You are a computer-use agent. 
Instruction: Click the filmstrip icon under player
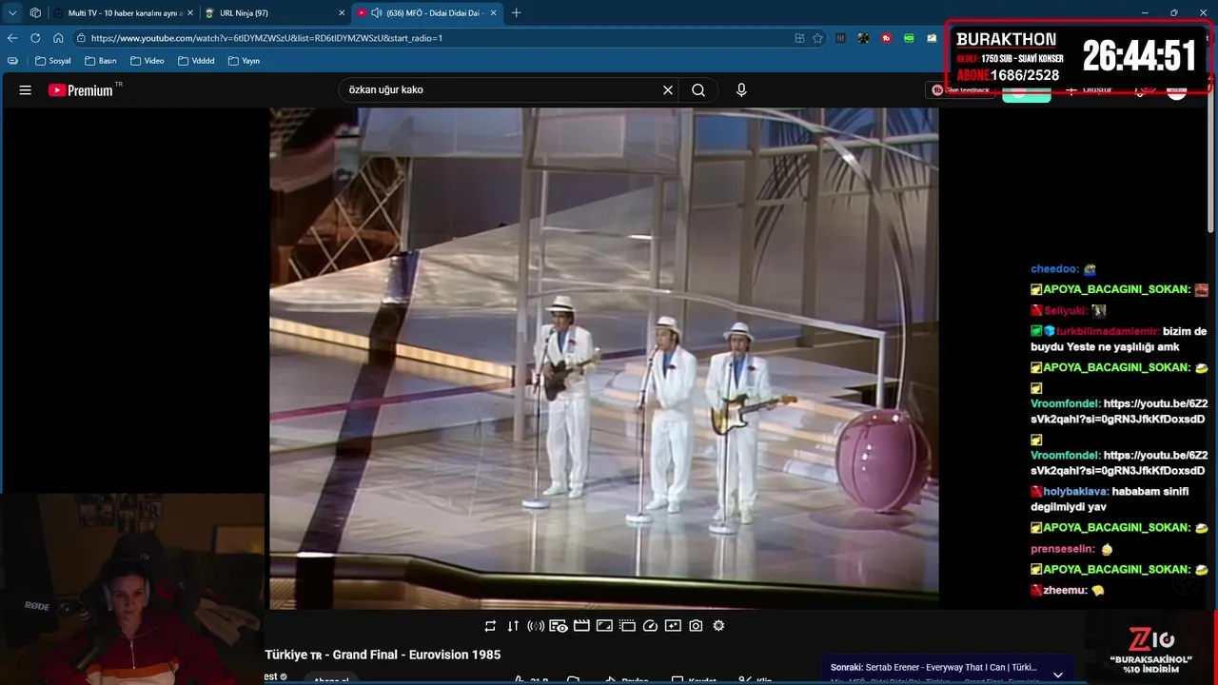627,626
